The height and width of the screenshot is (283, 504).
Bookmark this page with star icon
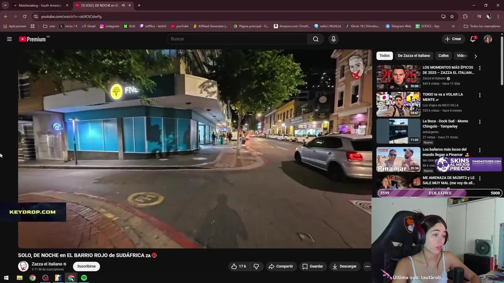[452, 17]
